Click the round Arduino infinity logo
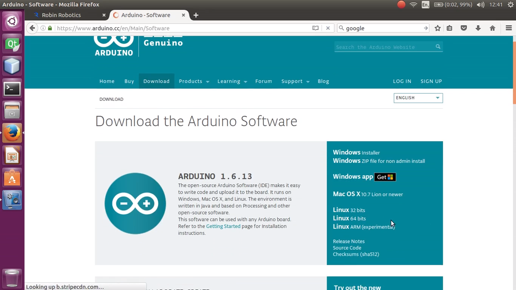516x290 pixels. coord(135,203)
